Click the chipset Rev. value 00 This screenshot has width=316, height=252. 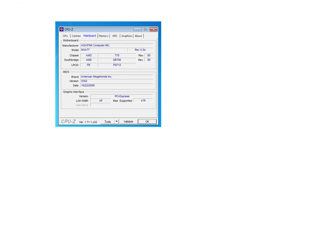point(149,55)
